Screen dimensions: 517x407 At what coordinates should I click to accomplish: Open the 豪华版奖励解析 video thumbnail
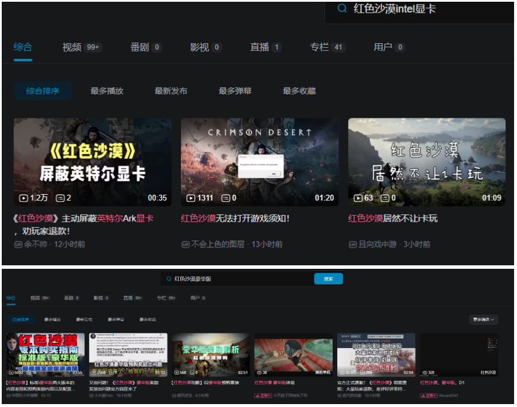[x=211, y=355]
